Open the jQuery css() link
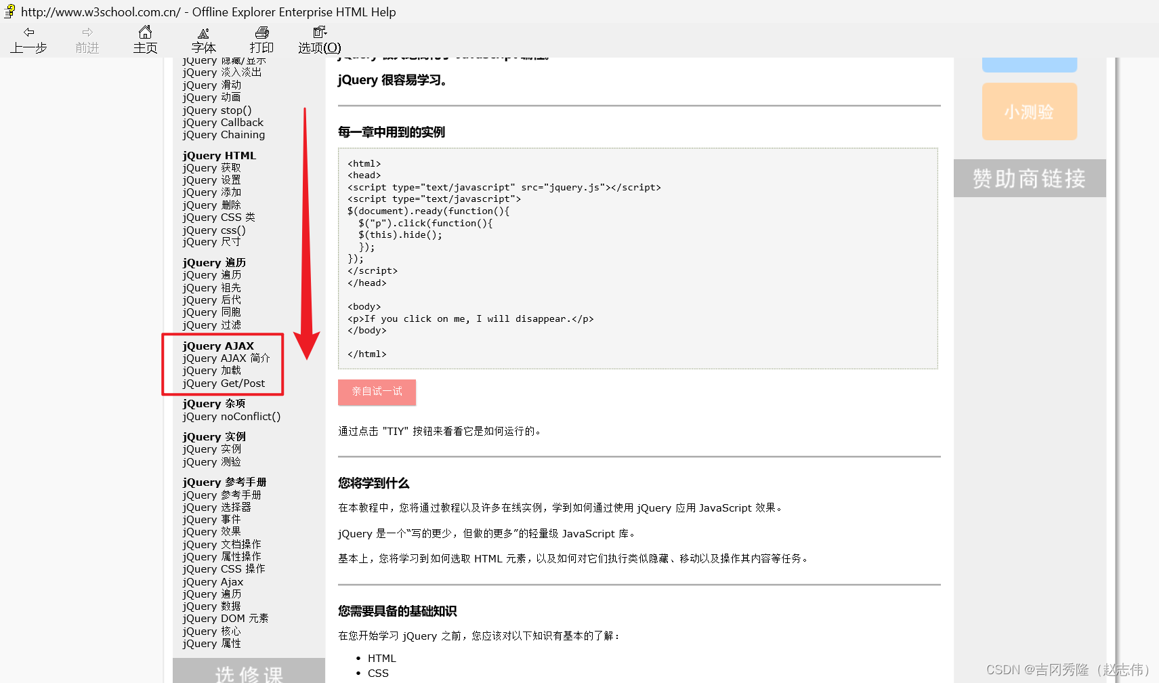The image size is (1159, 683). pos(214,230)
